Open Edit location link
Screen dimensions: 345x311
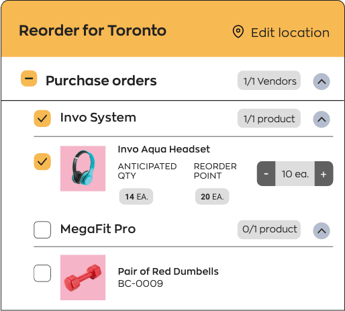(x=290, y=33)
